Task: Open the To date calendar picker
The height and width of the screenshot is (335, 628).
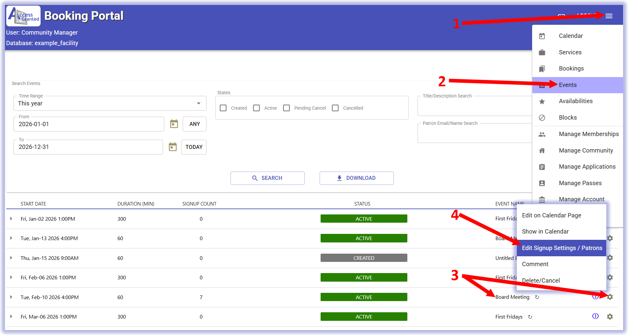Action: 173,147
